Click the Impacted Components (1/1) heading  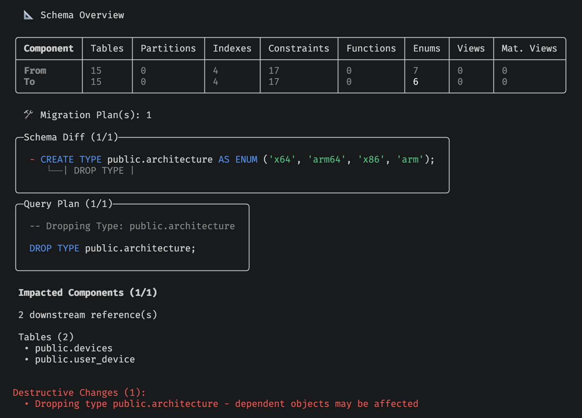coord(88,293)
